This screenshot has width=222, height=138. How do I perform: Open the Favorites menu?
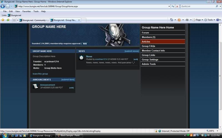pos(27,11)
